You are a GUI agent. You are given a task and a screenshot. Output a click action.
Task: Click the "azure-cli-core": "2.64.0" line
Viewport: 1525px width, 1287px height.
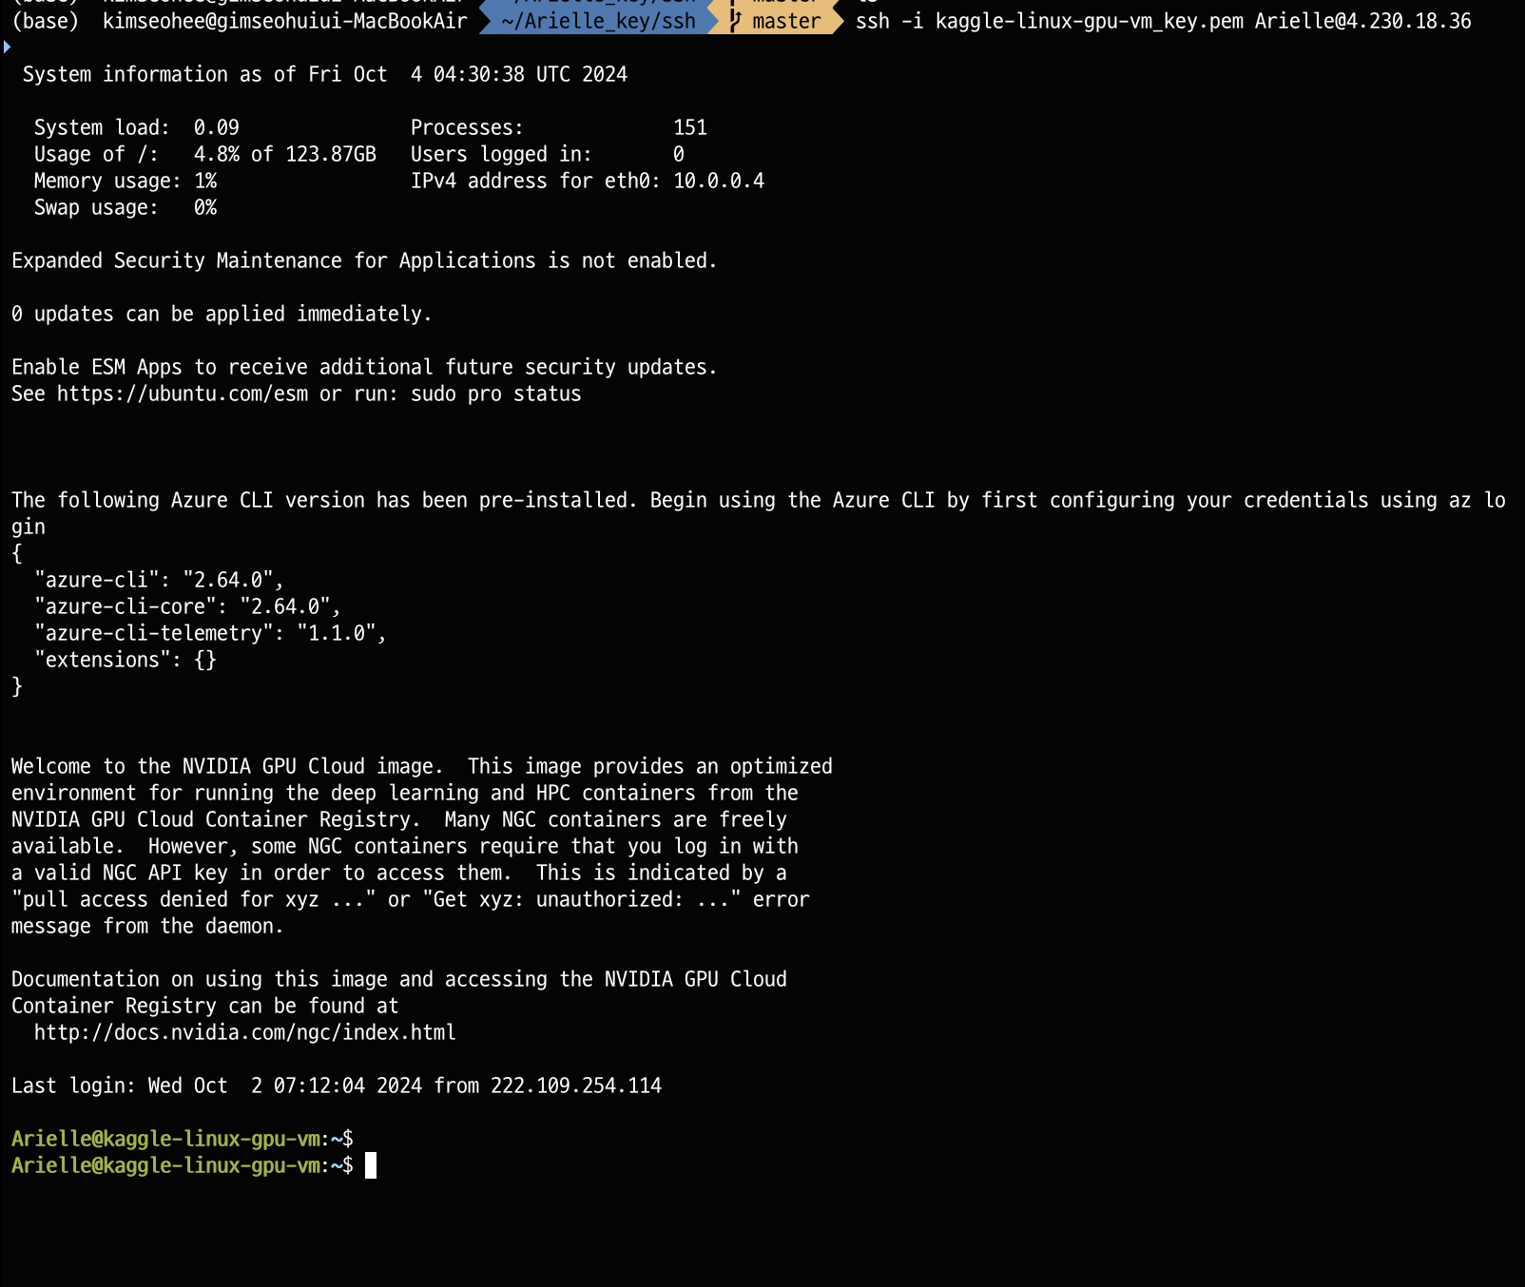click(187, 606)
